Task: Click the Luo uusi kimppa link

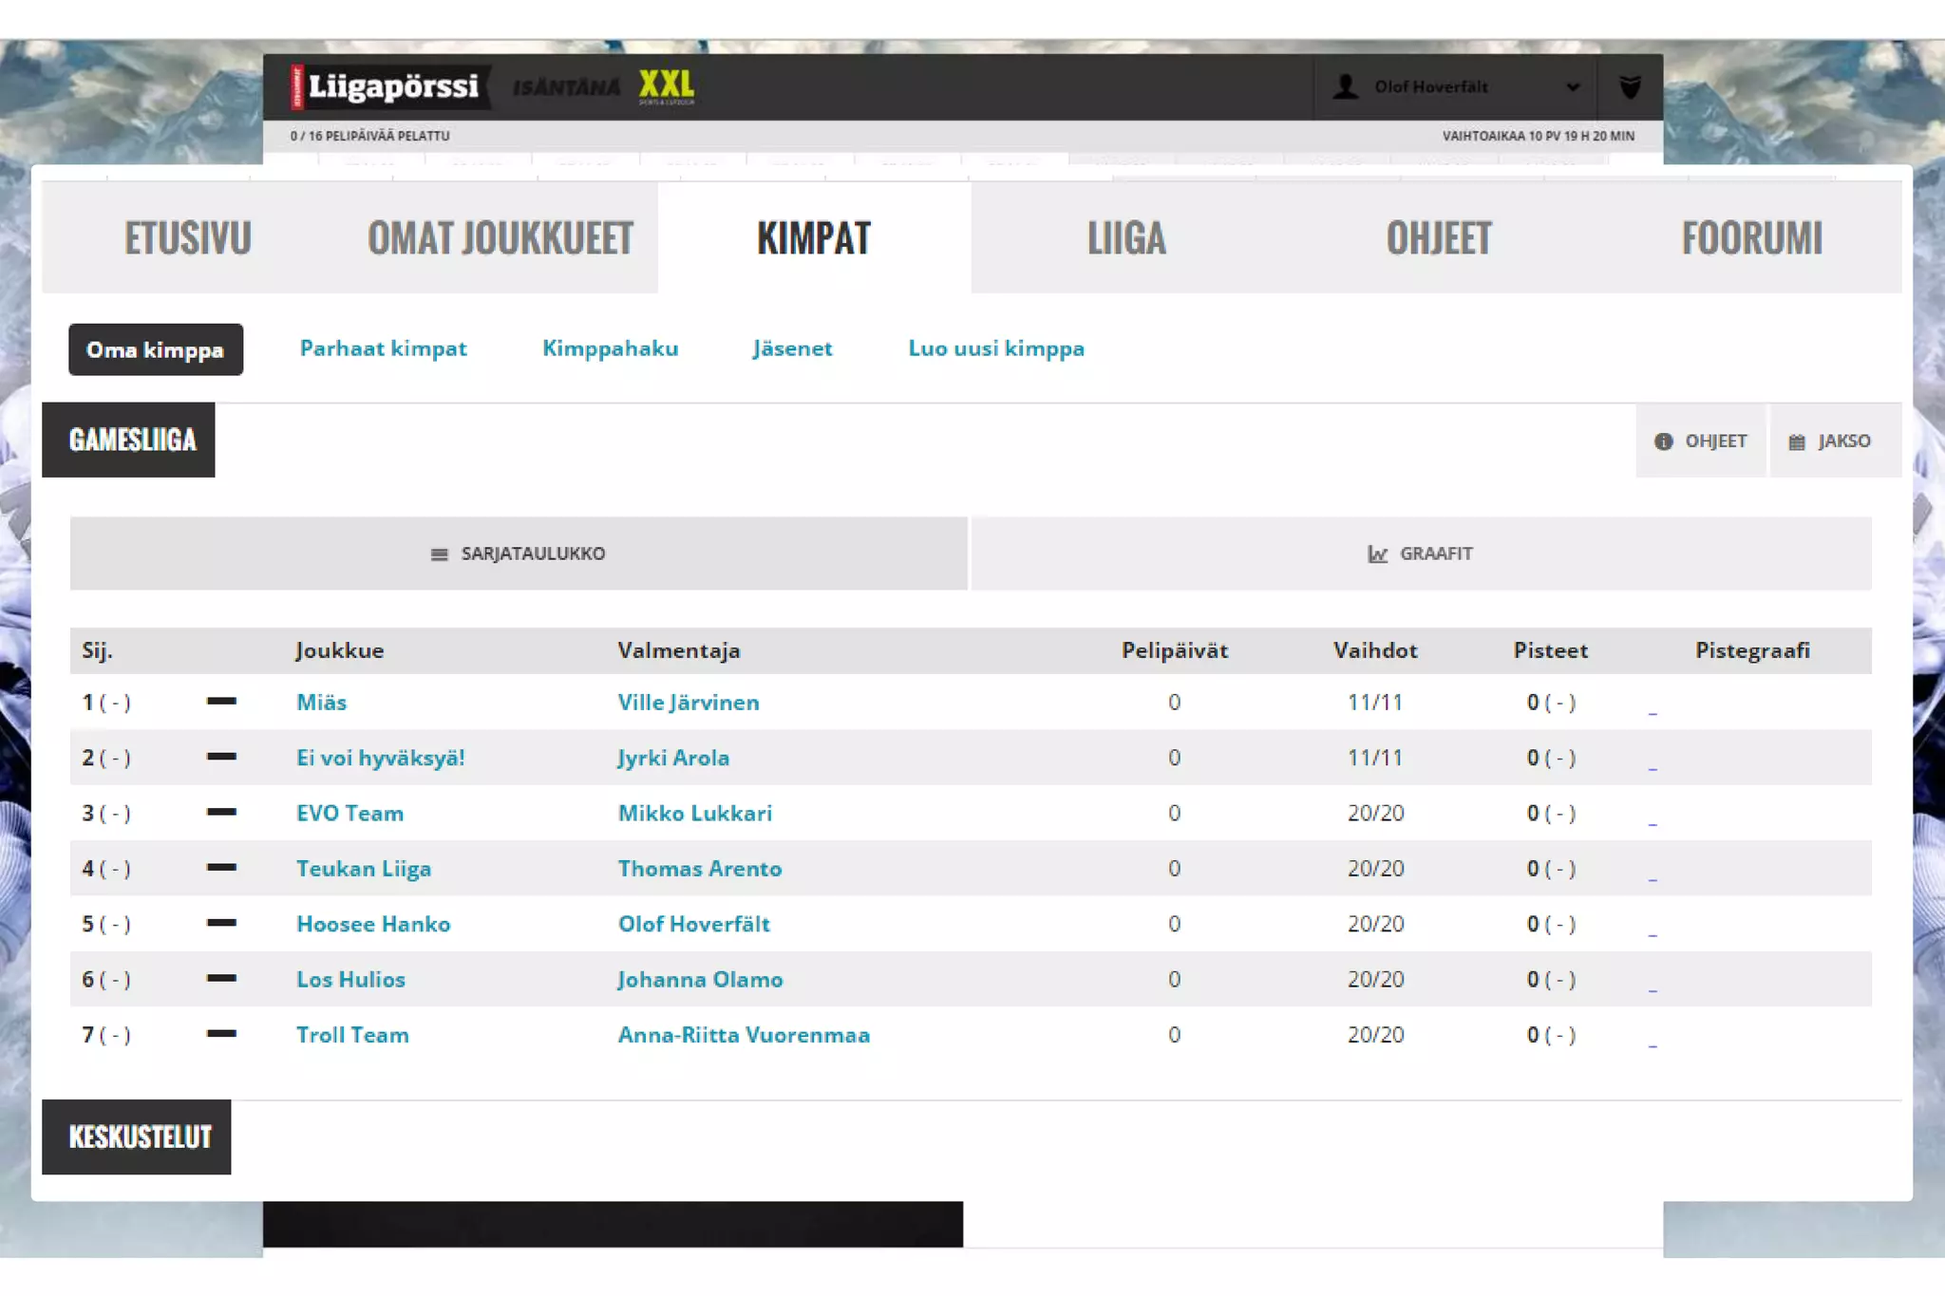Action: coord(995,348)
